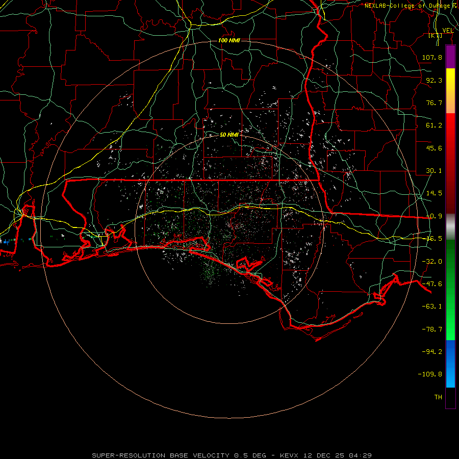Select the -0.9 velocity scale value
The width and height of the screenshot is (459, 459).
tap(434, 216)
